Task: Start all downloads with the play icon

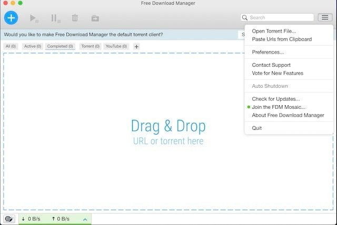Action: (34, 18)
